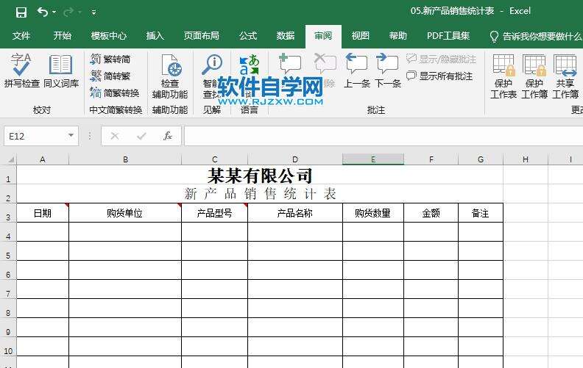Open the 文件 menu tab

[21, 35]
